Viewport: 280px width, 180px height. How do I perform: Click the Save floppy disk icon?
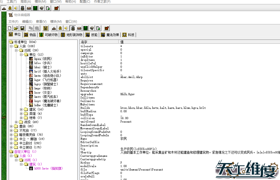[22, 28]
